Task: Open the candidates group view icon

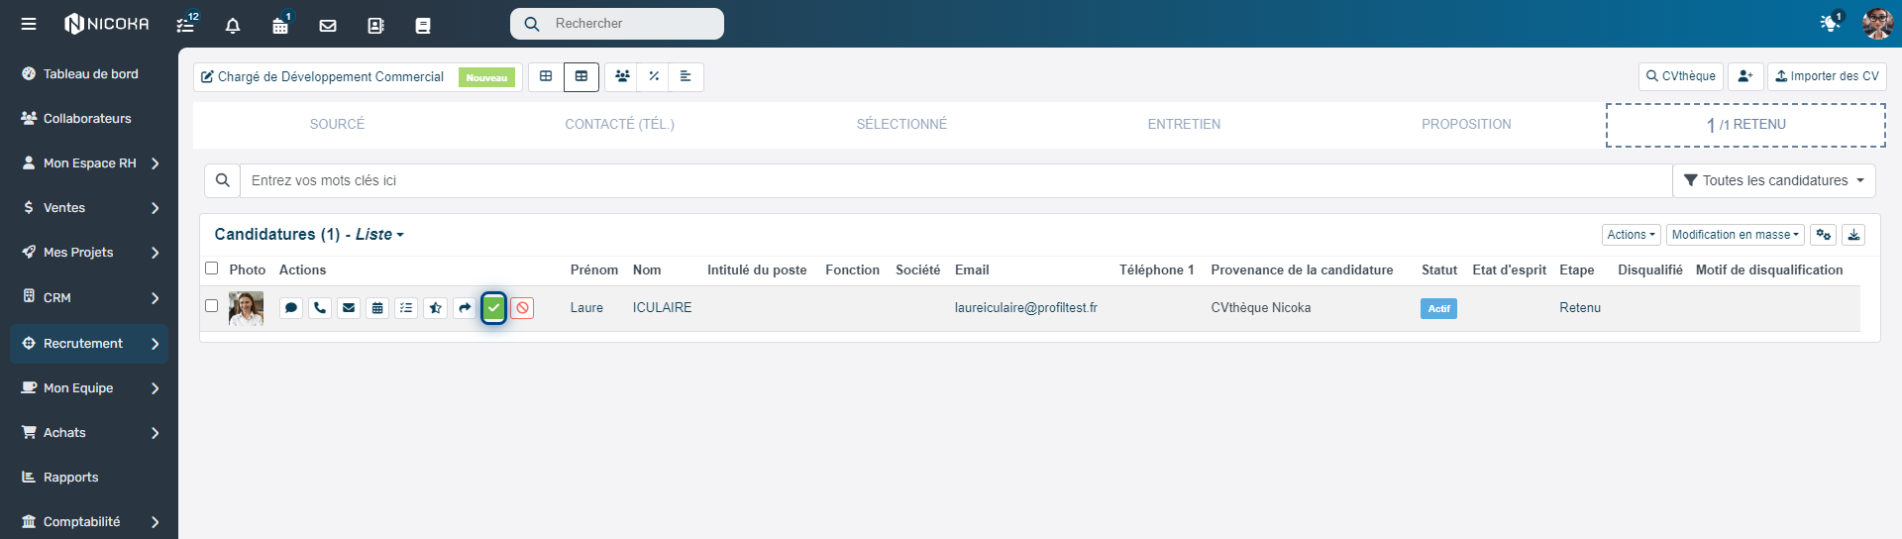Action: pos(622,76)
